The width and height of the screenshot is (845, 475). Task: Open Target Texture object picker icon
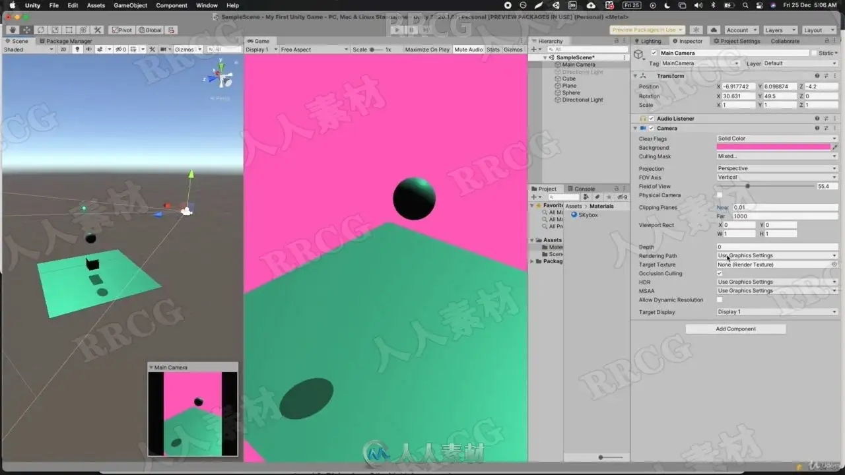pos(834,265)
